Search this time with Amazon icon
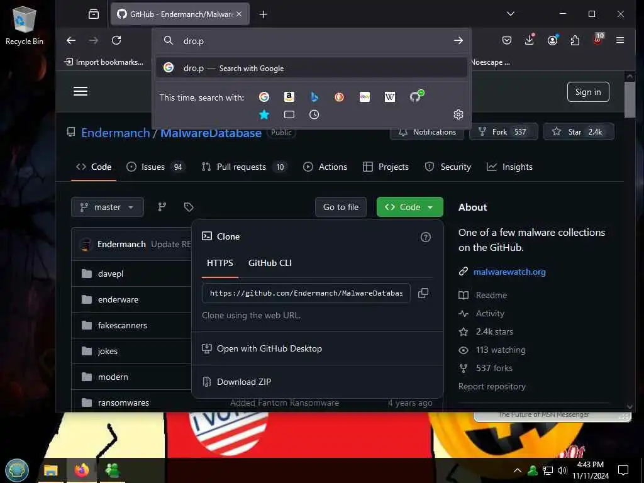This screenshot has height=483, width=644. pyautogui.click(x=289, y=97)
